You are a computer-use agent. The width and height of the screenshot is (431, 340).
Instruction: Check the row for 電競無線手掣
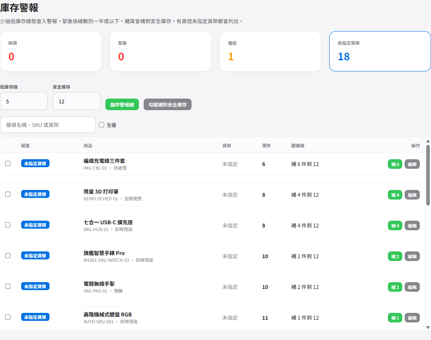click(x=8, y=287)
